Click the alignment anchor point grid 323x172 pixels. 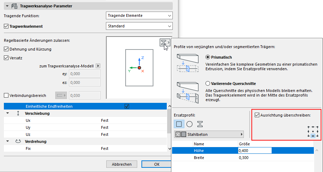tap(313, 131)
